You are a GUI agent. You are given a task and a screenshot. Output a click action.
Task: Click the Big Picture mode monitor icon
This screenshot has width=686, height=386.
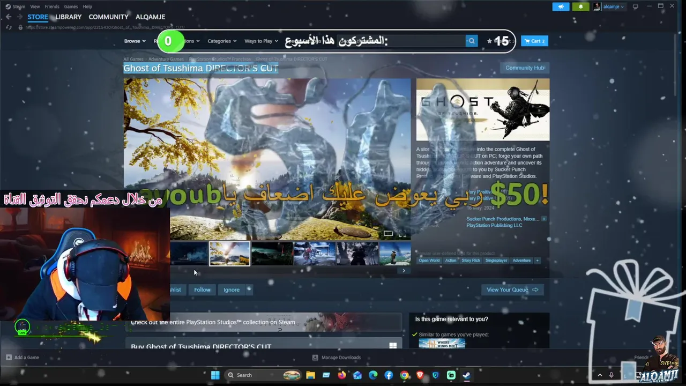(x=636, y=6)
